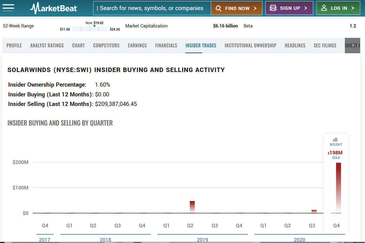Click the LOG IN button

tap(338, 8)
